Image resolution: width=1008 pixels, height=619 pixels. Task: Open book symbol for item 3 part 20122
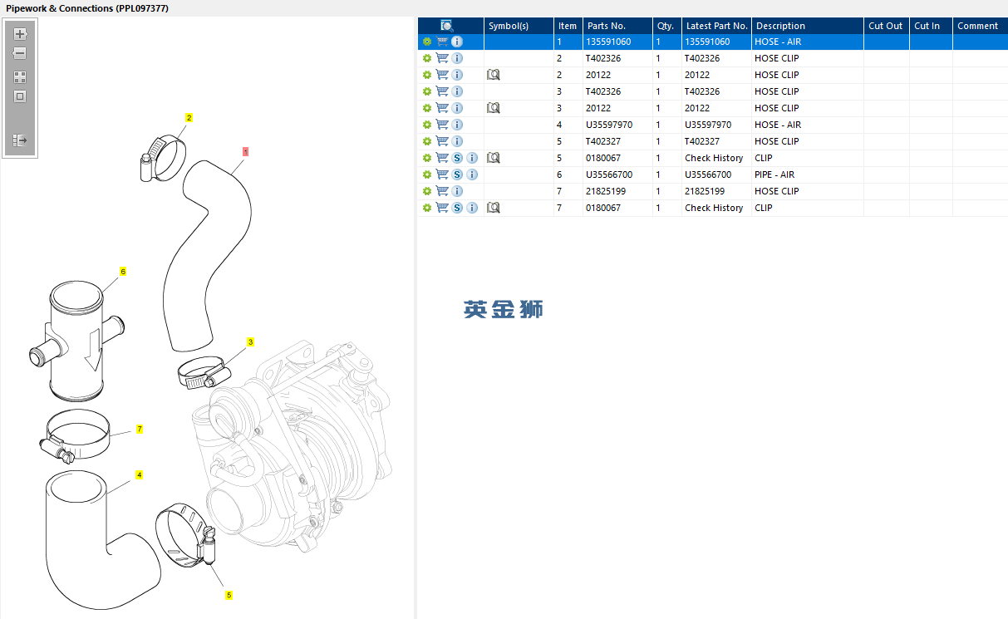point(494,108)
